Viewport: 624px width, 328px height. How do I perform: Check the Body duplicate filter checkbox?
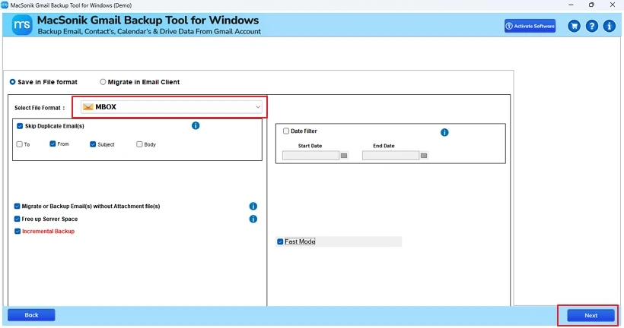pos(139,144)
